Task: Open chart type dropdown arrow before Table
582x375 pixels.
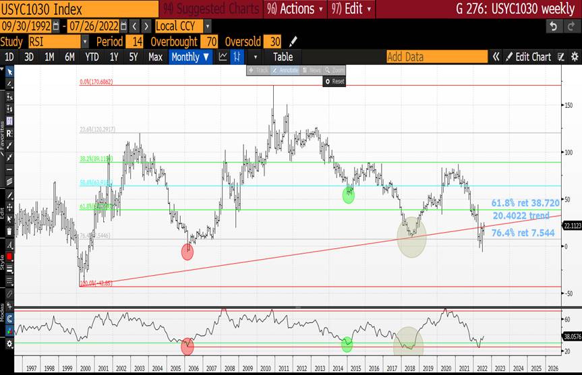Action: [256, 57]
